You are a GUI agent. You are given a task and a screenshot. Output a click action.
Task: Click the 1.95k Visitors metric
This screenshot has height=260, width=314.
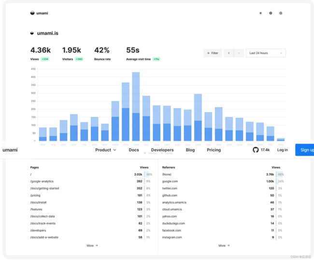[72, 54]
